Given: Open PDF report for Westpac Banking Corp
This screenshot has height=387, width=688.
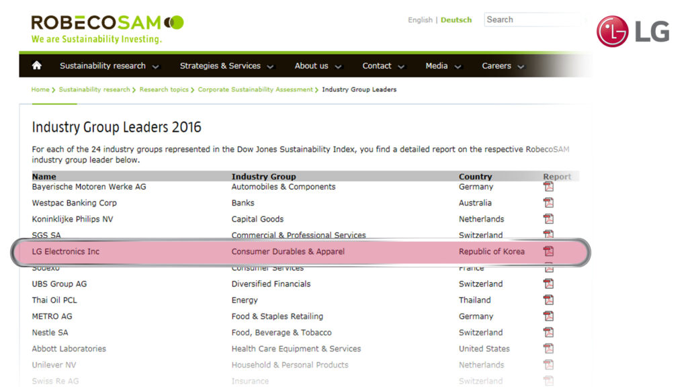Looking at the screenshot, I should click(548, 203).
